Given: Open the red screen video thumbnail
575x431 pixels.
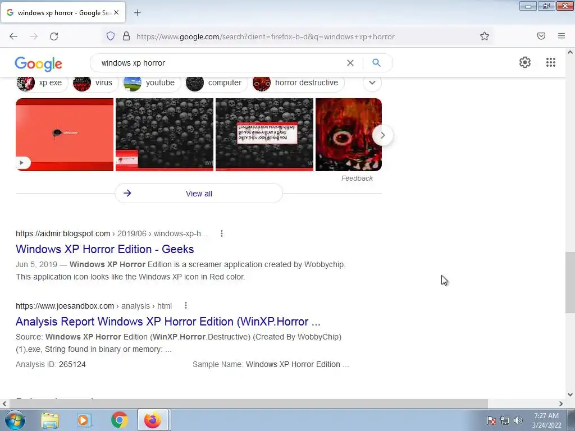Looking at the screenshot, I should point(65,135).
